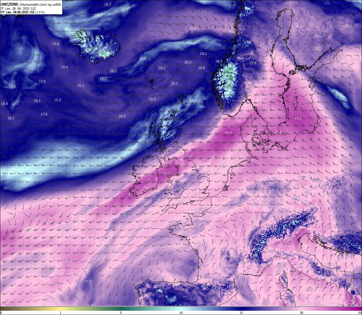Click the 13.9 value label
This screenshot has width=362, height=315.
pos(253,63)
